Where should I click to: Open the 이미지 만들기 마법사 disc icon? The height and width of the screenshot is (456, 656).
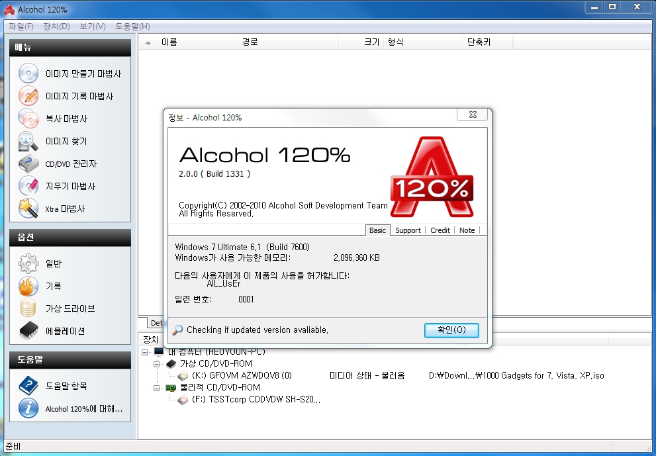(28, 73)
